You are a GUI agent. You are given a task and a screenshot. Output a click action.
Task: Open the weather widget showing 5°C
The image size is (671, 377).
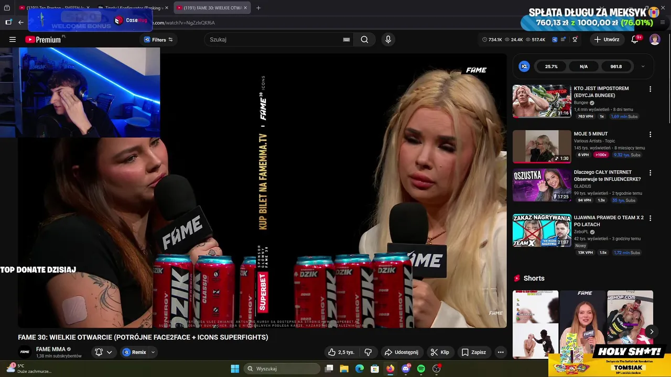[x=29, y=369]
